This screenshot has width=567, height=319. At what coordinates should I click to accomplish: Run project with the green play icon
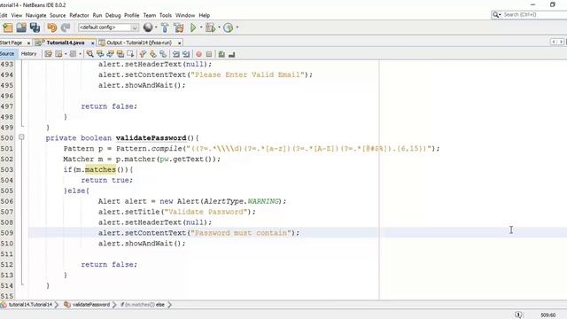tap(193, 27)
